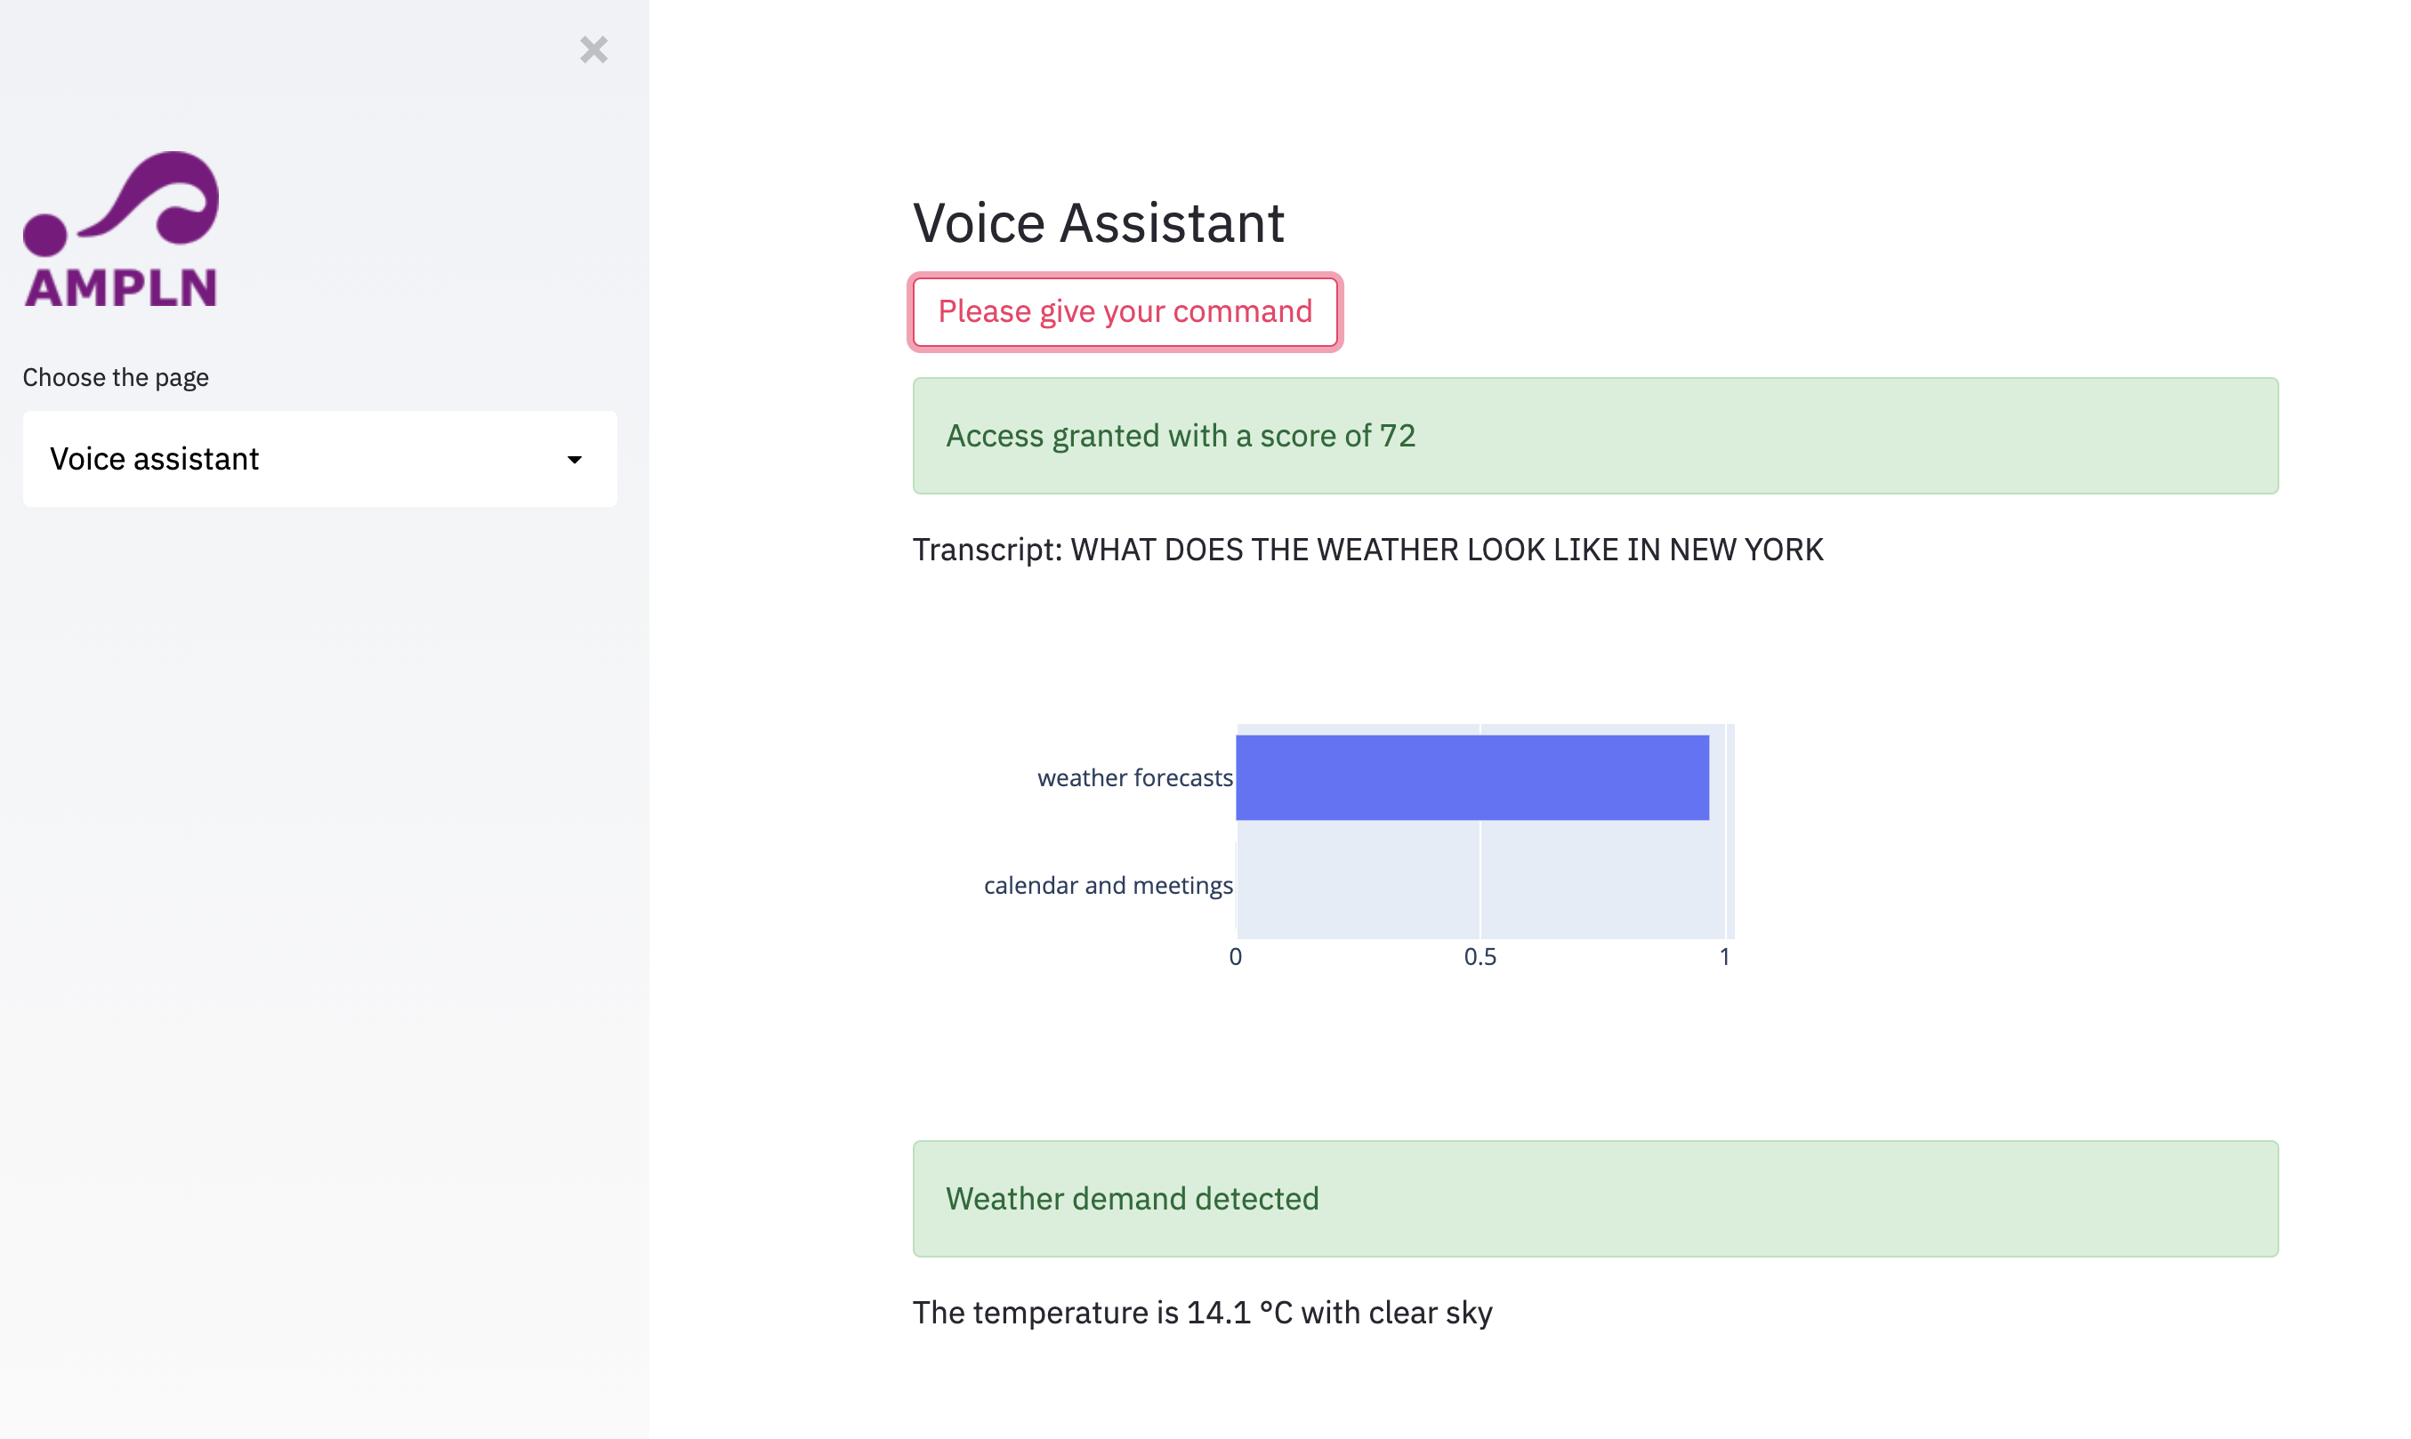Click the 'Access granted' success banner
The image size is (2411, 1439).
[1594, 436]
